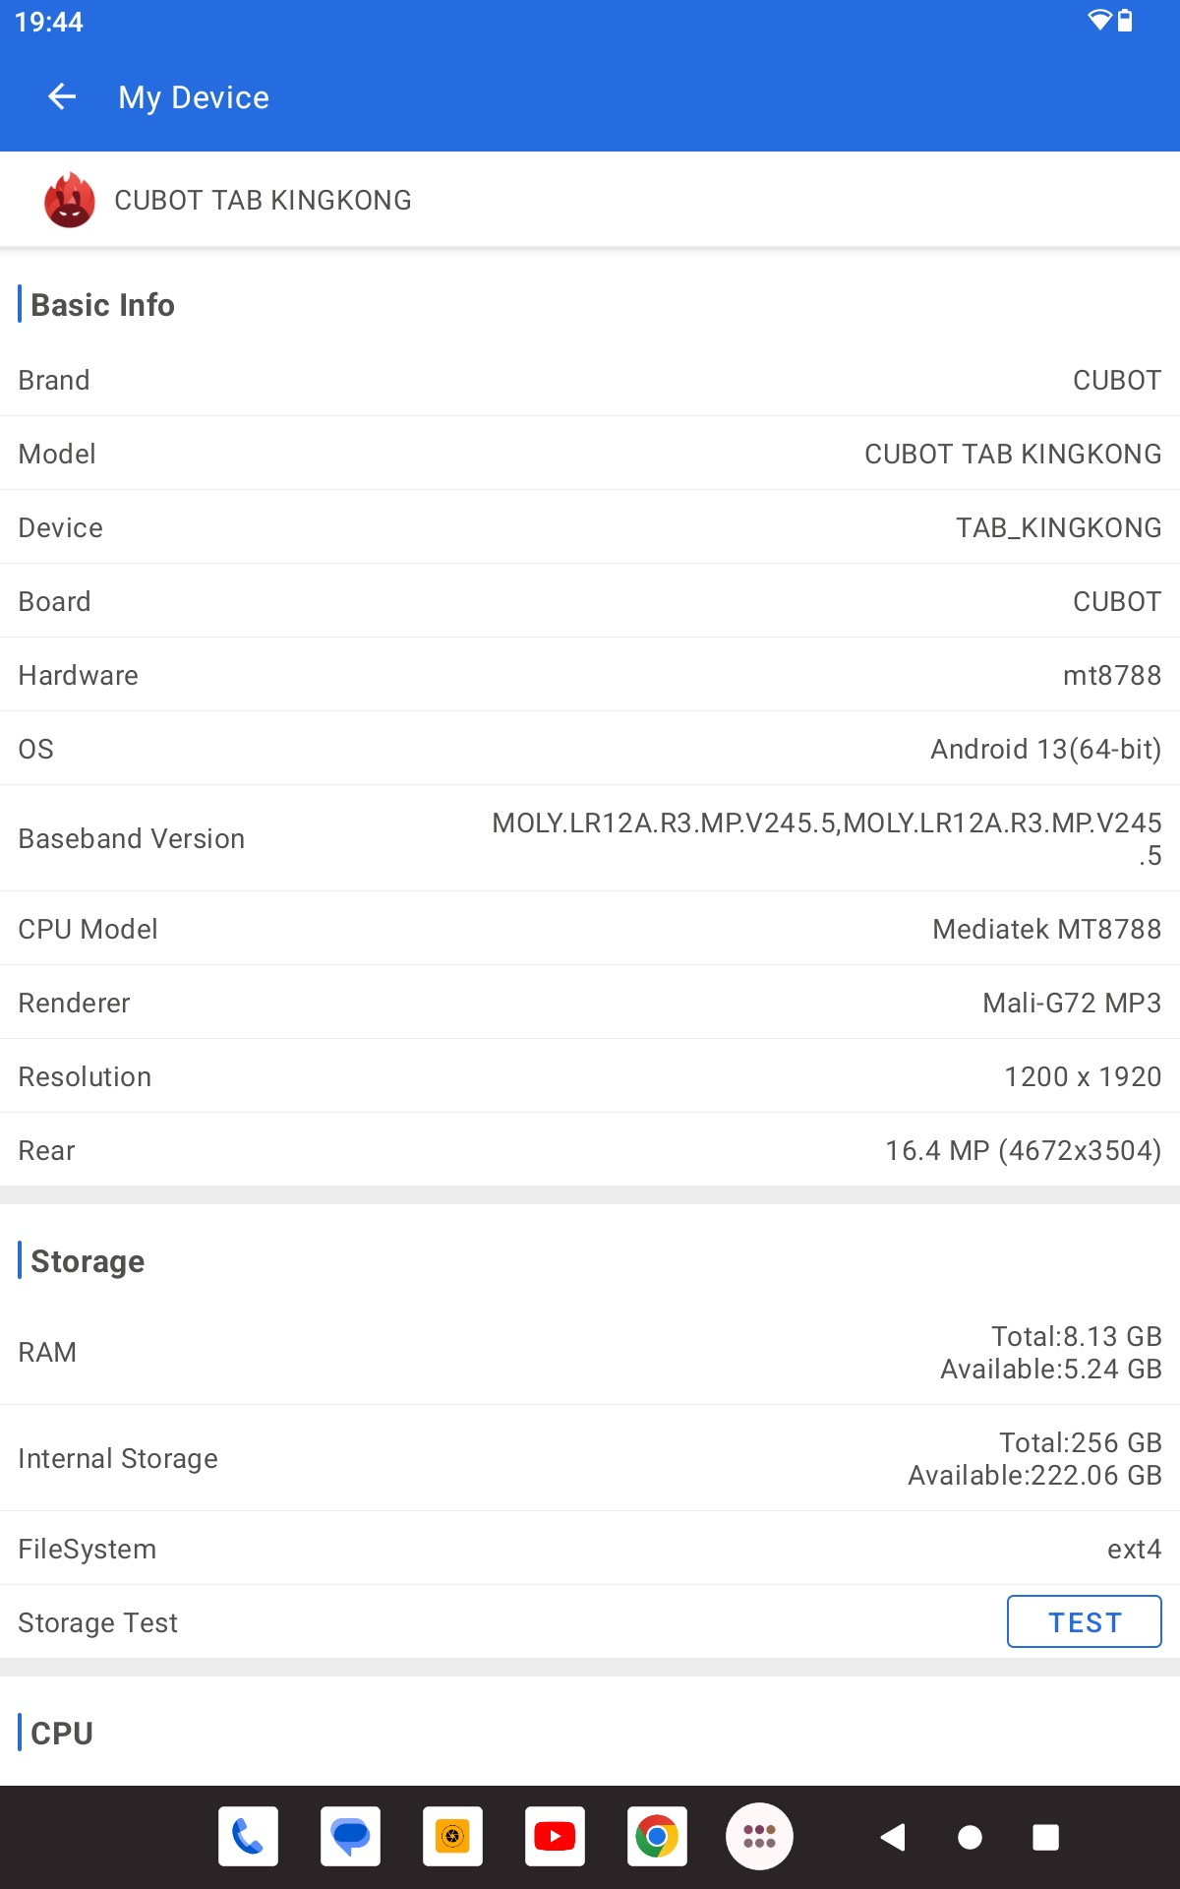Tap the recent apps square button
1180x1889 pixels.
[1045, 1837]
